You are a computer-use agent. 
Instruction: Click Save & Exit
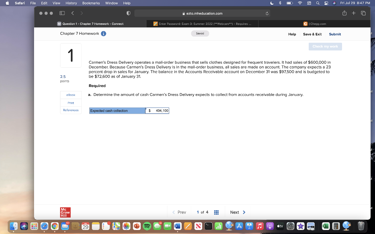[x=312, y=34]
